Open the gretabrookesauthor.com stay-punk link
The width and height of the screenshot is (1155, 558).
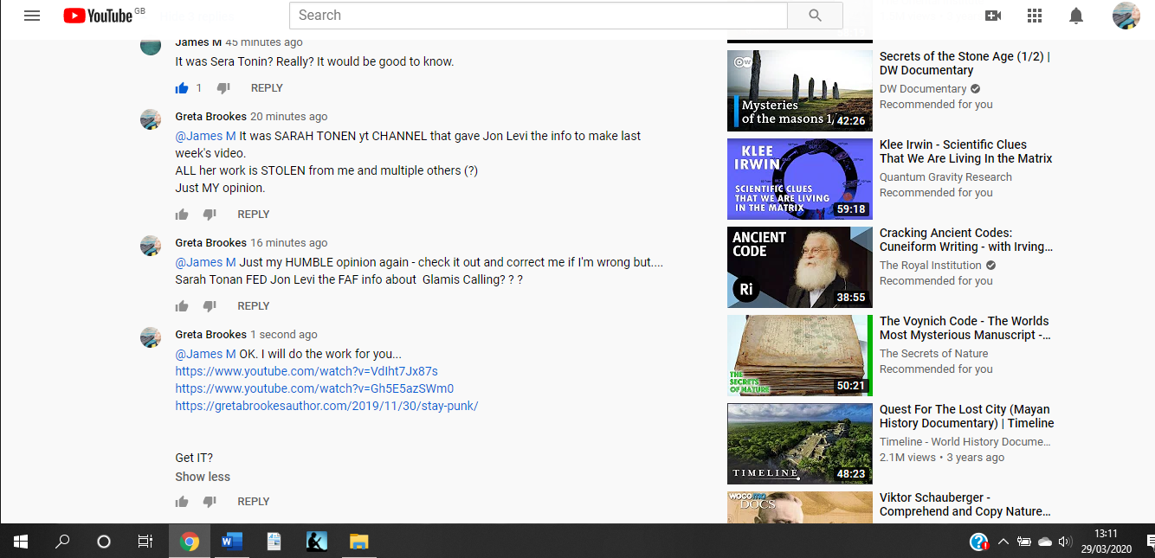pyautogui.click(x=326, y=406)
